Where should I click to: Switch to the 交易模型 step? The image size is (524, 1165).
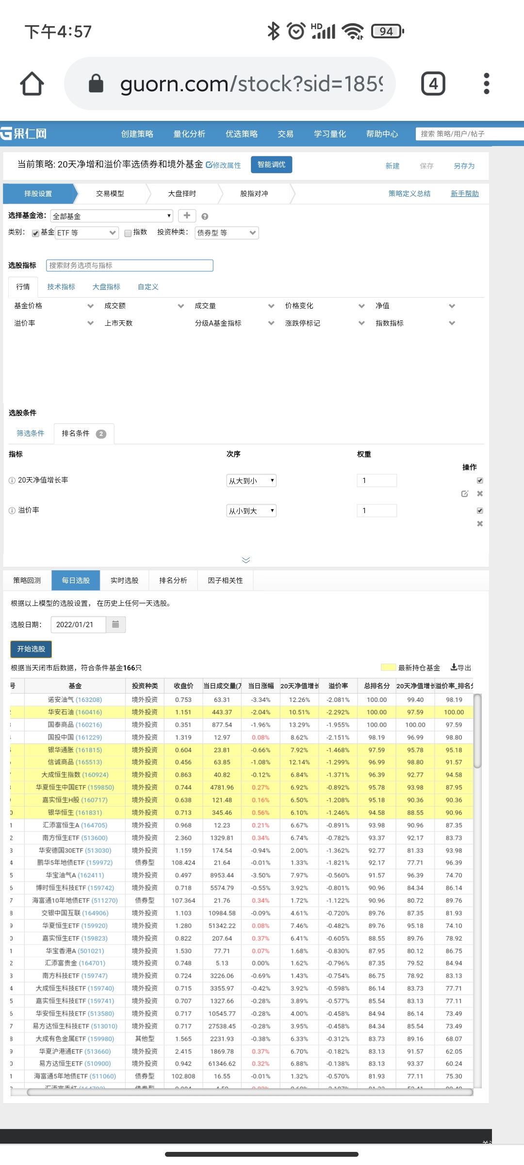point(110,194)
